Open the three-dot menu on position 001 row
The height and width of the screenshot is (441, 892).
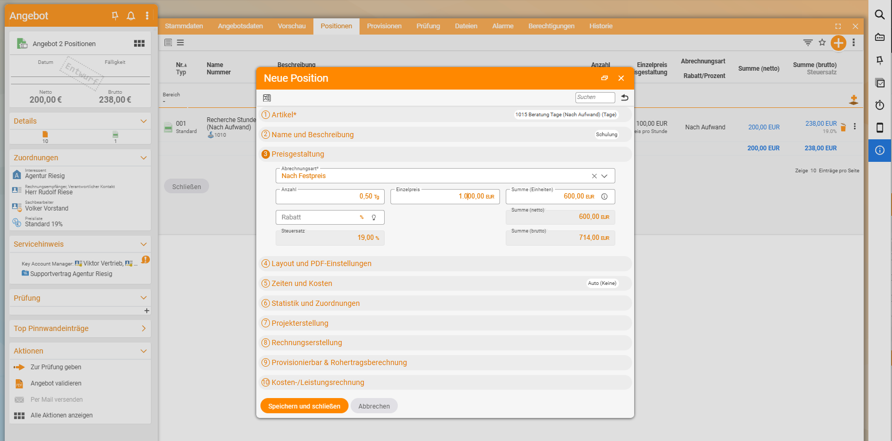pyautogui.click(x=855, y=126)
